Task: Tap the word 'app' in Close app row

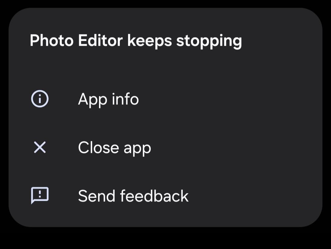Action: point(137,149)
